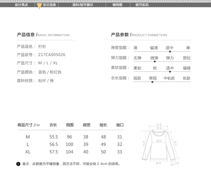211x175 pixels.
Task: Open the 模特图 tab
Action: [x=117, y=5]
